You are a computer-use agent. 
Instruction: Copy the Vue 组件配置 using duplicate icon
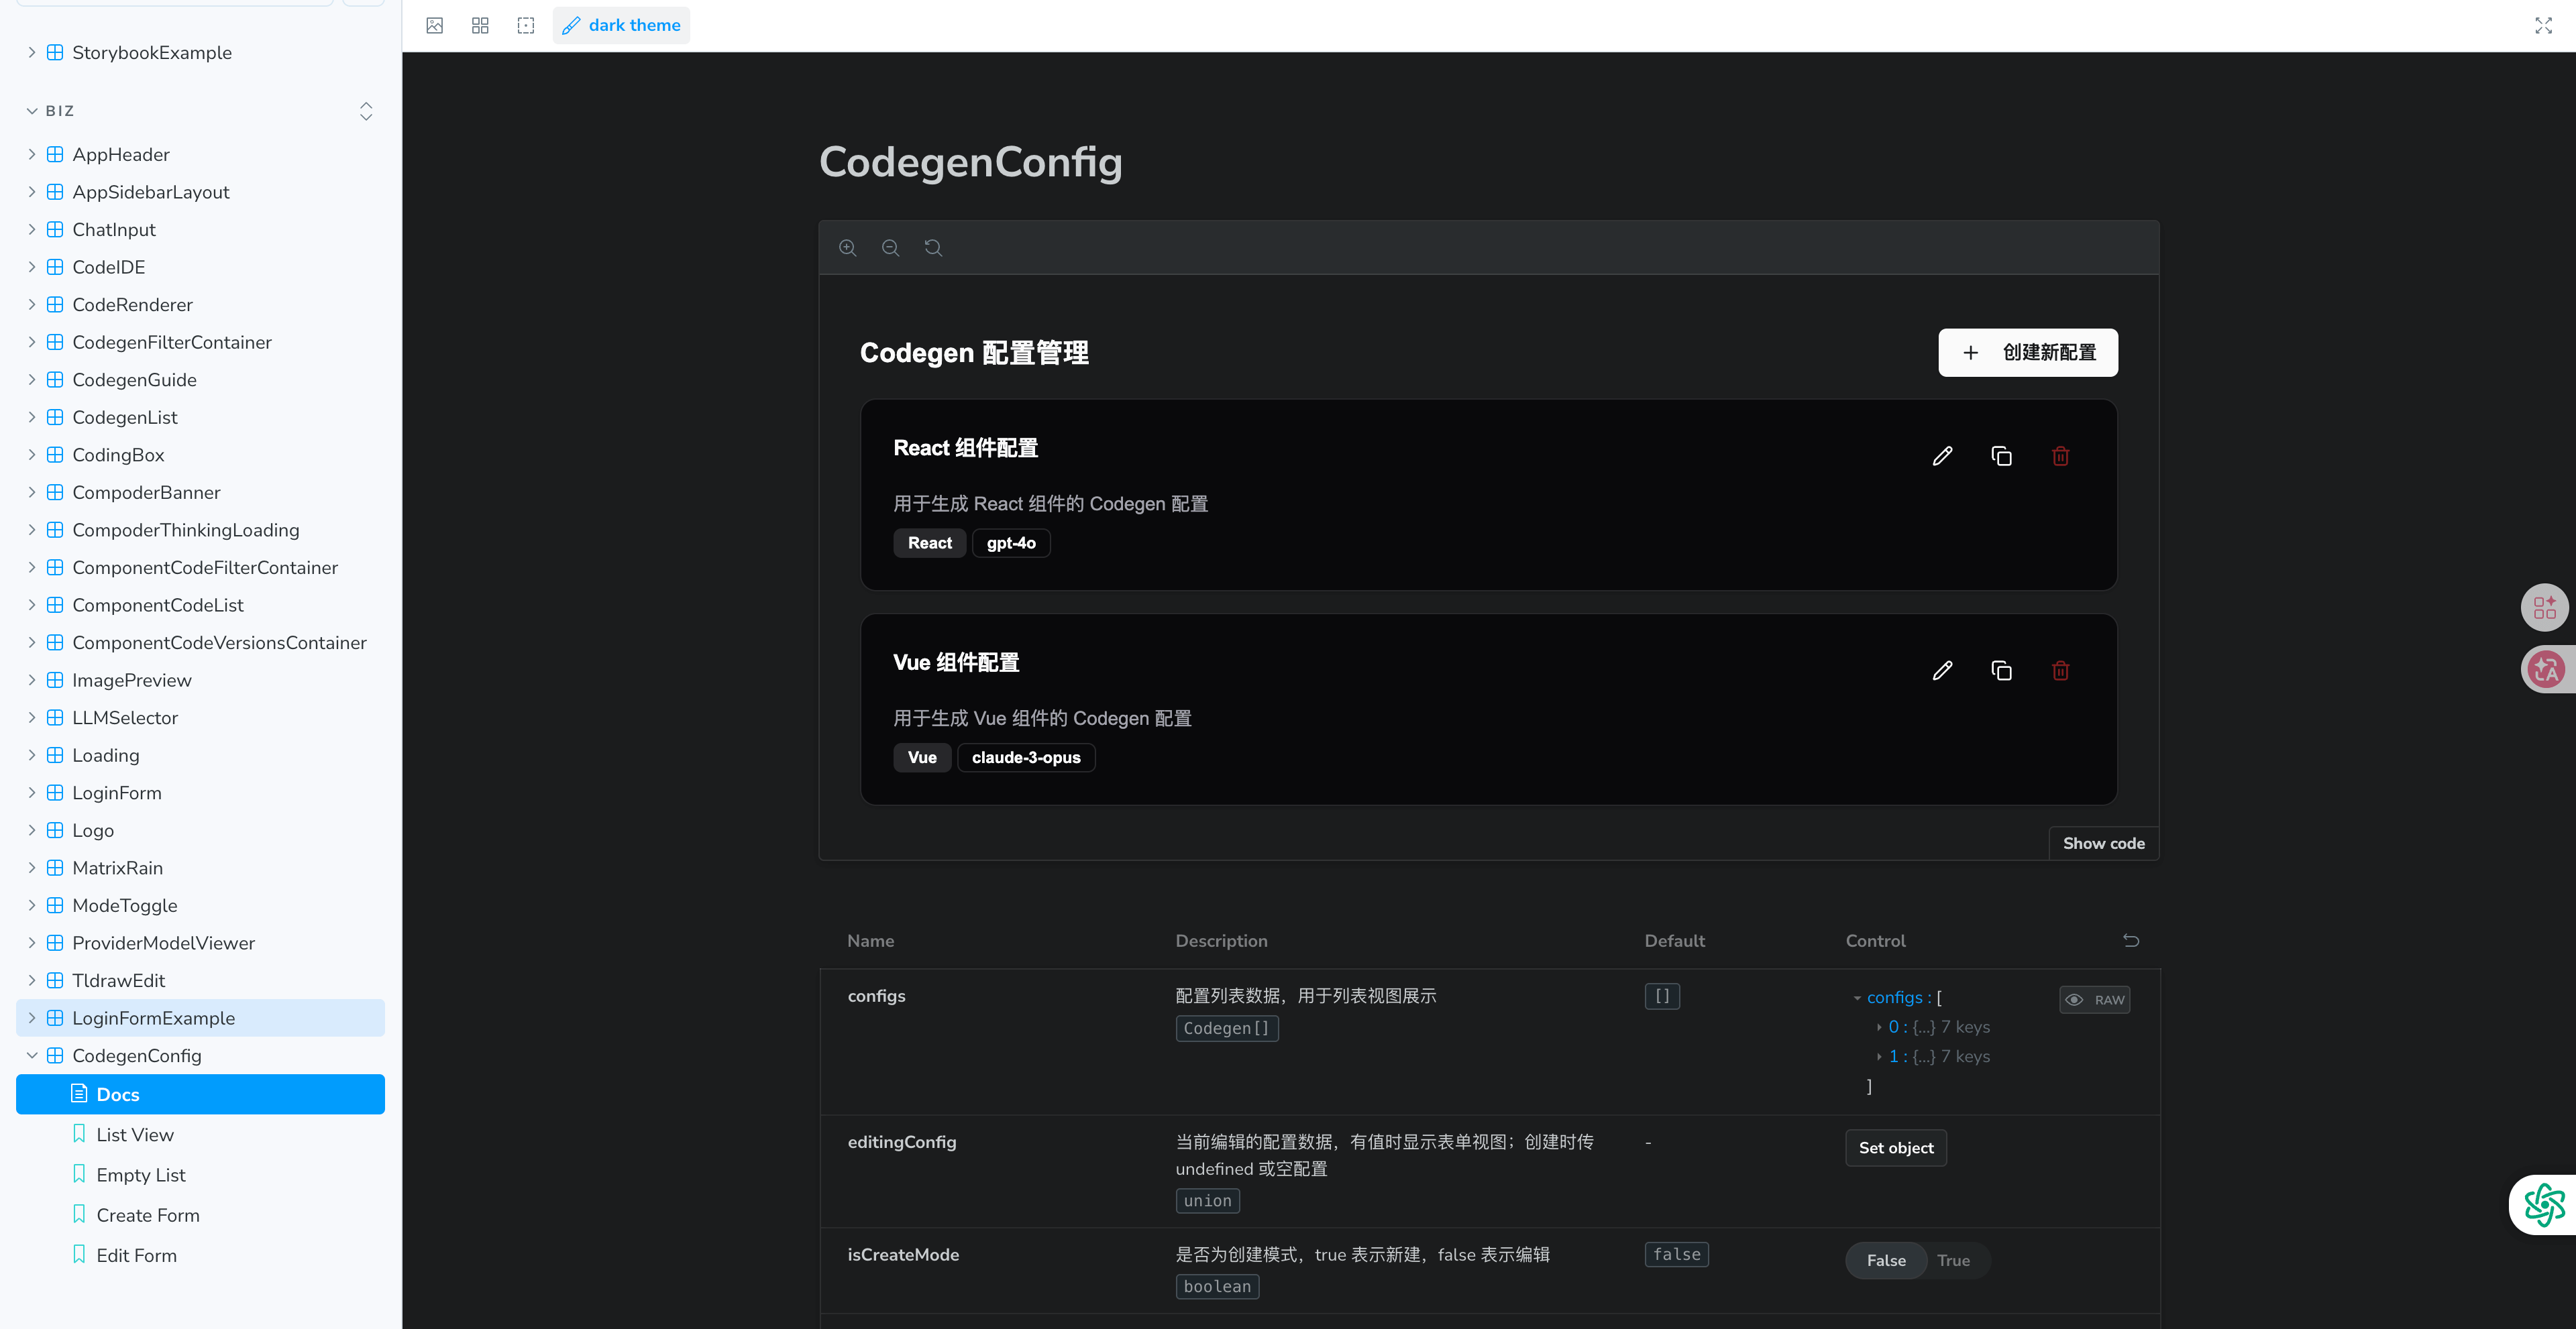pos(2001,671)
